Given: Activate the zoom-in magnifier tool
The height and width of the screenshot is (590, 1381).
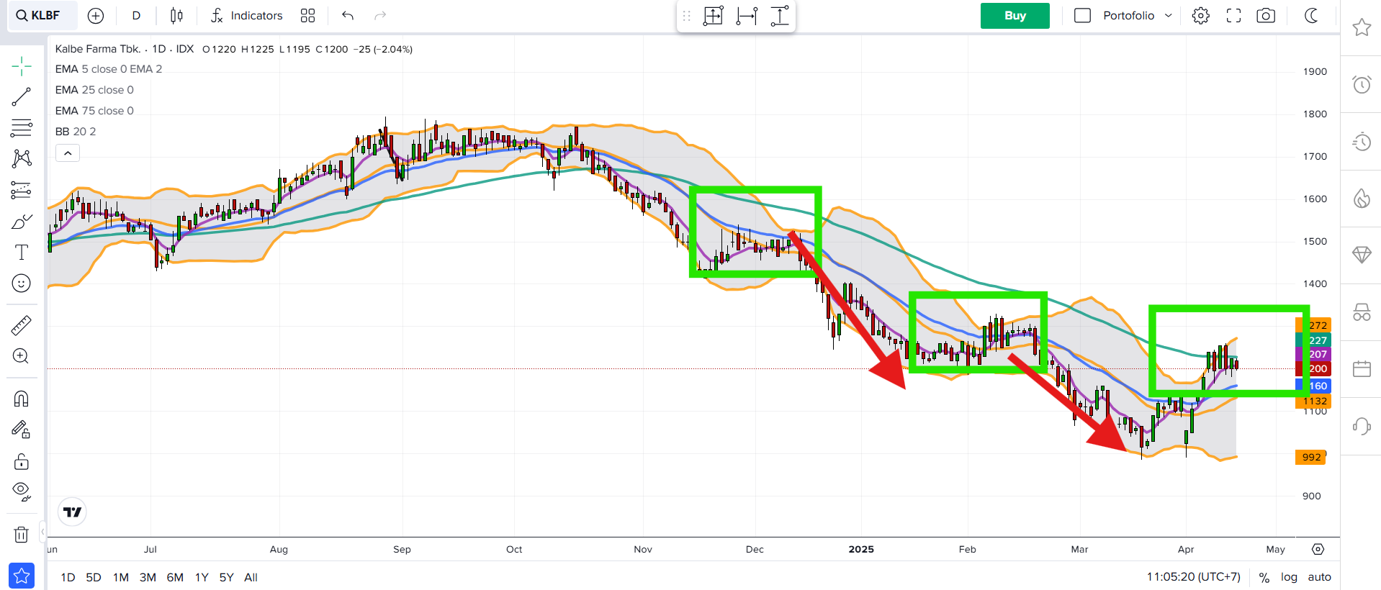Looking at the screenshot, I should [x=22, y=356].
